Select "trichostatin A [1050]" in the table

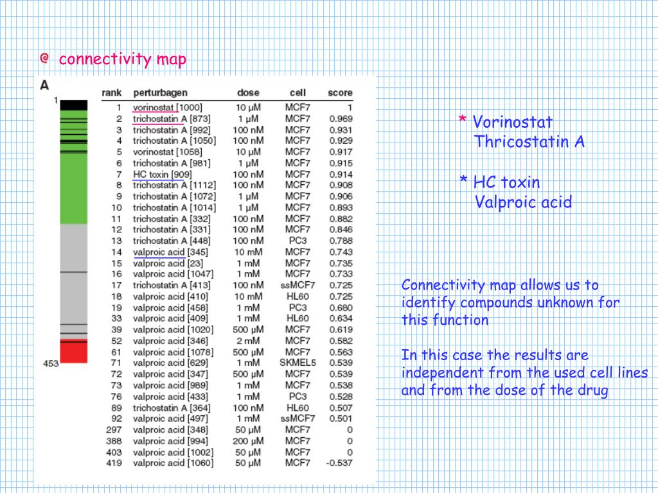coord(174,141)
